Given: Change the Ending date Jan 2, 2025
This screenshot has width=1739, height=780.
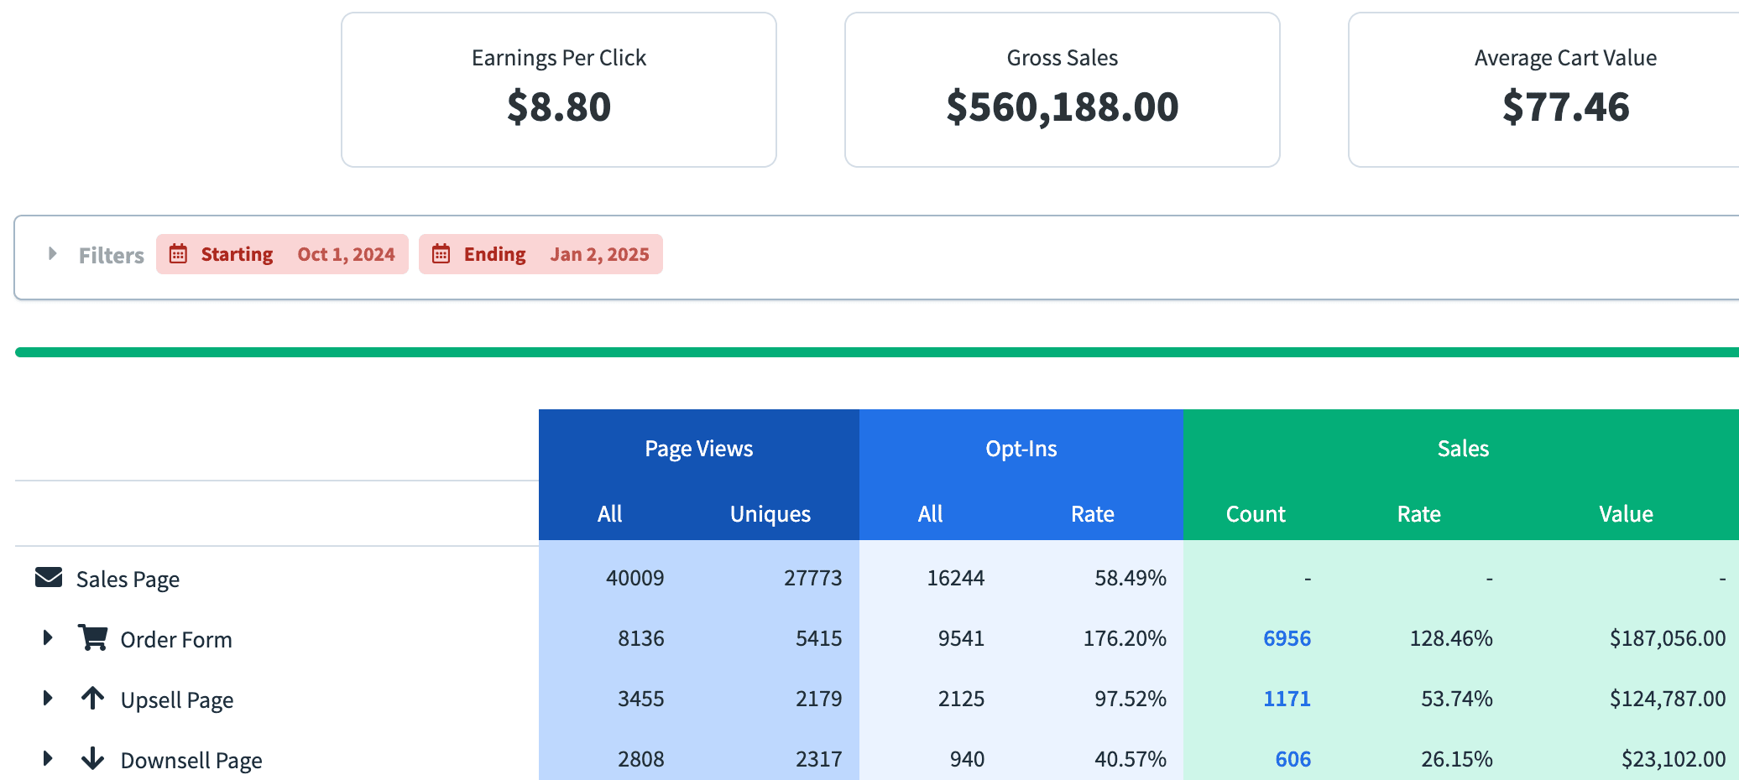Looking at the screenshot, I should tap(599, 254).
